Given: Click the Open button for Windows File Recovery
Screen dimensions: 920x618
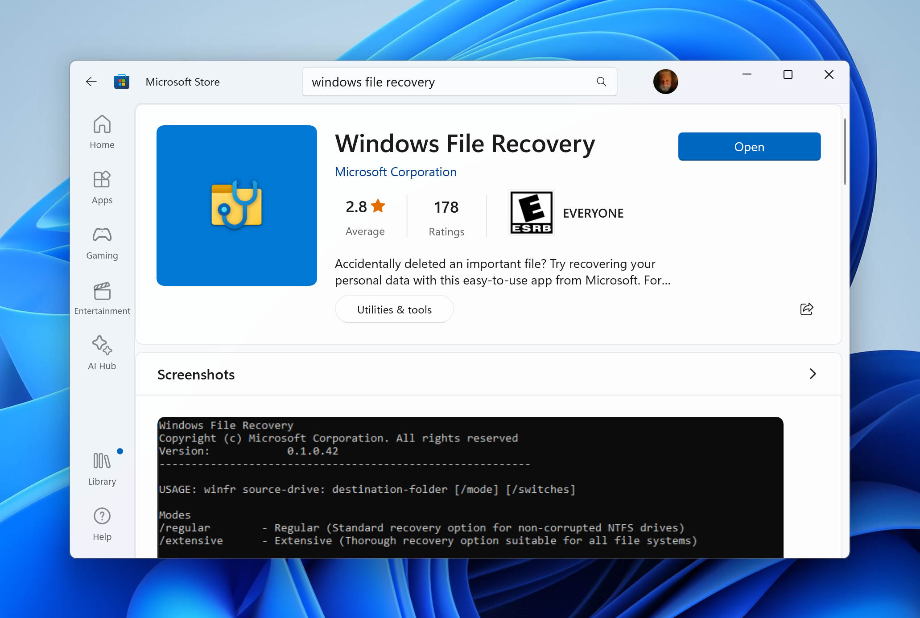Looking at the screenshot, I should (749, 147).
